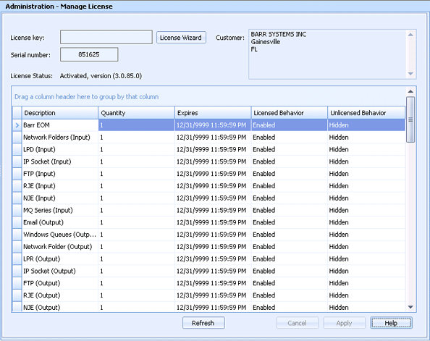Click the customer box scroll up arrow
The image size is (430, 341).
410,35
